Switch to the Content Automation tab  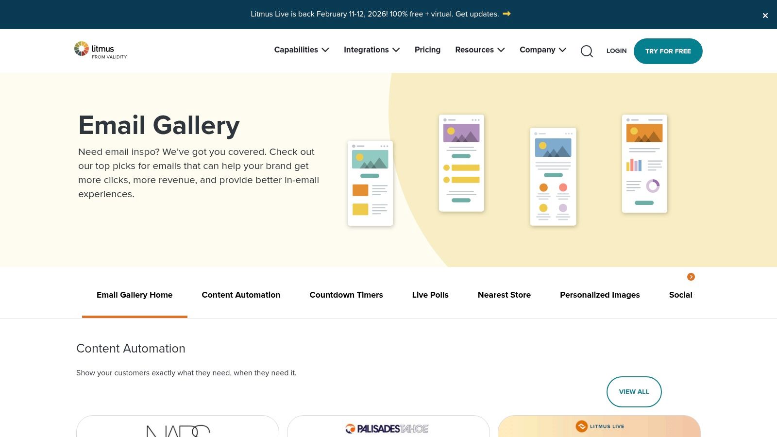click(x=241, y=295)
